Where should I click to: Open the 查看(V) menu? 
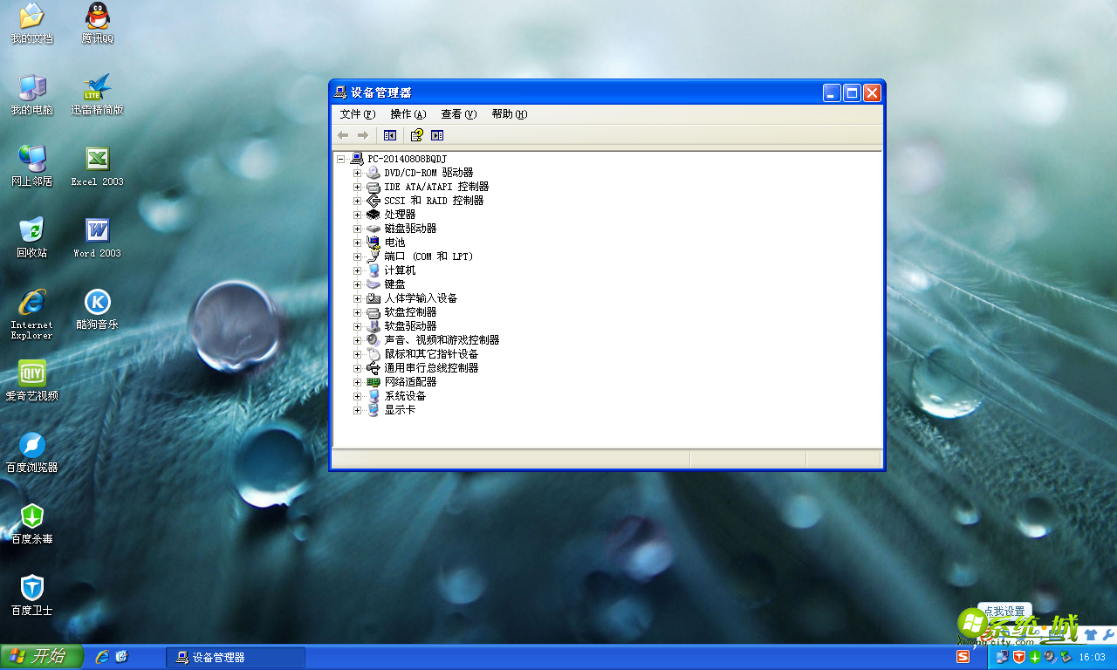[457, 114]
